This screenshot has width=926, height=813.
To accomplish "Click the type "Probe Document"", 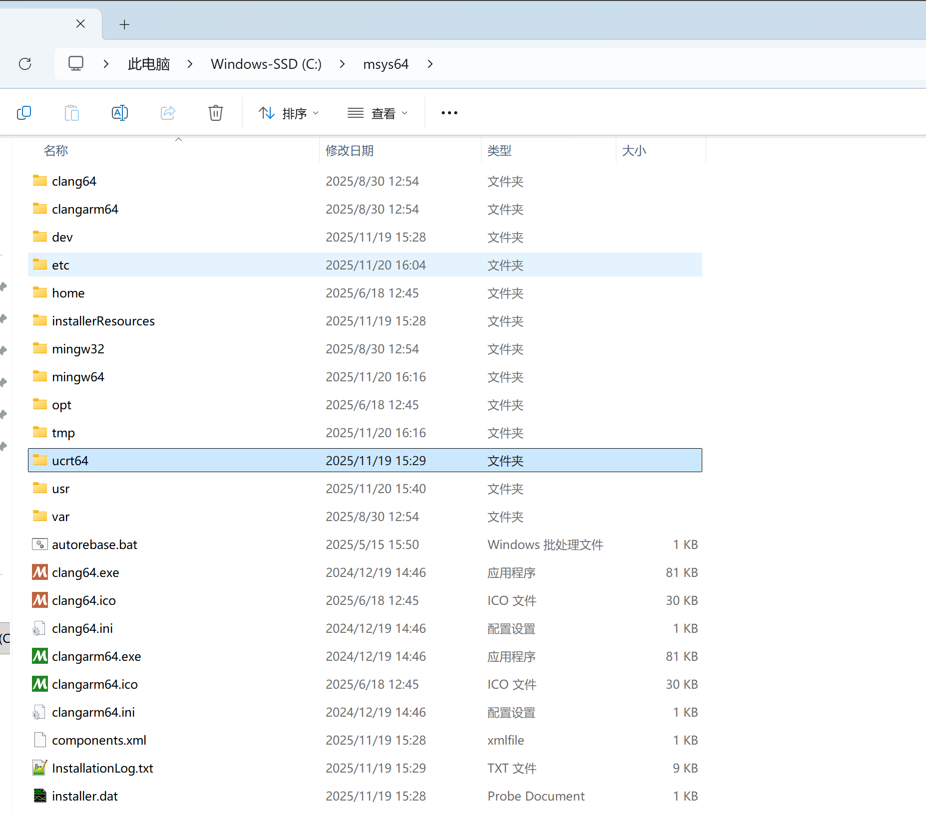I will click(x=536, y=796).
